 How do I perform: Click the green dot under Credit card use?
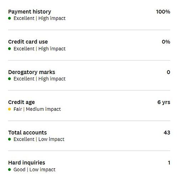(10, 49)
